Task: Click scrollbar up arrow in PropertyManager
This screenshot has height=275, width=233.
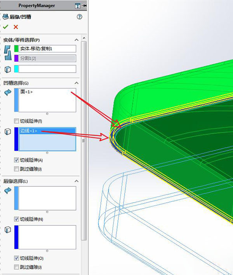Action: (x=84, y=38)
